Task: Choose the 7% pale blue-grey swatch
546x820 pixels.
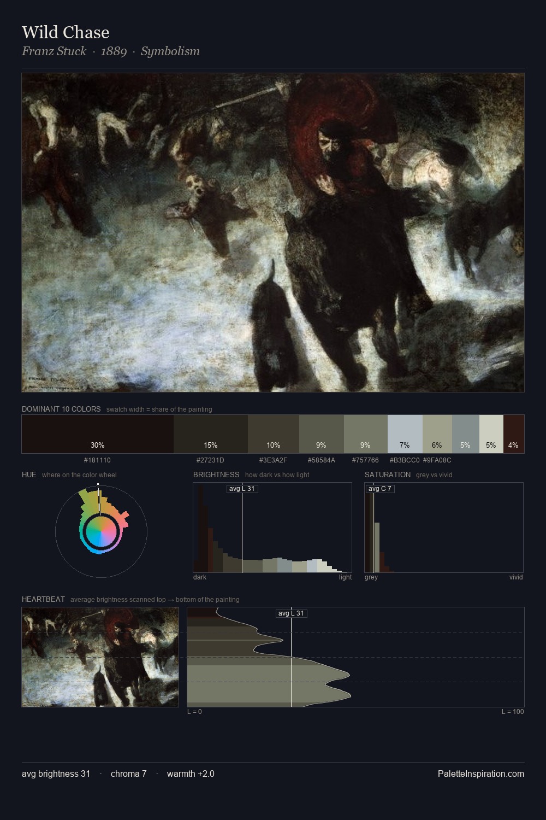Action: (x=405, y=434)
